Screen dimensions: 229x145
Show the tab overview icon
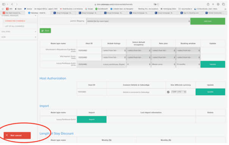pos(223,4)
